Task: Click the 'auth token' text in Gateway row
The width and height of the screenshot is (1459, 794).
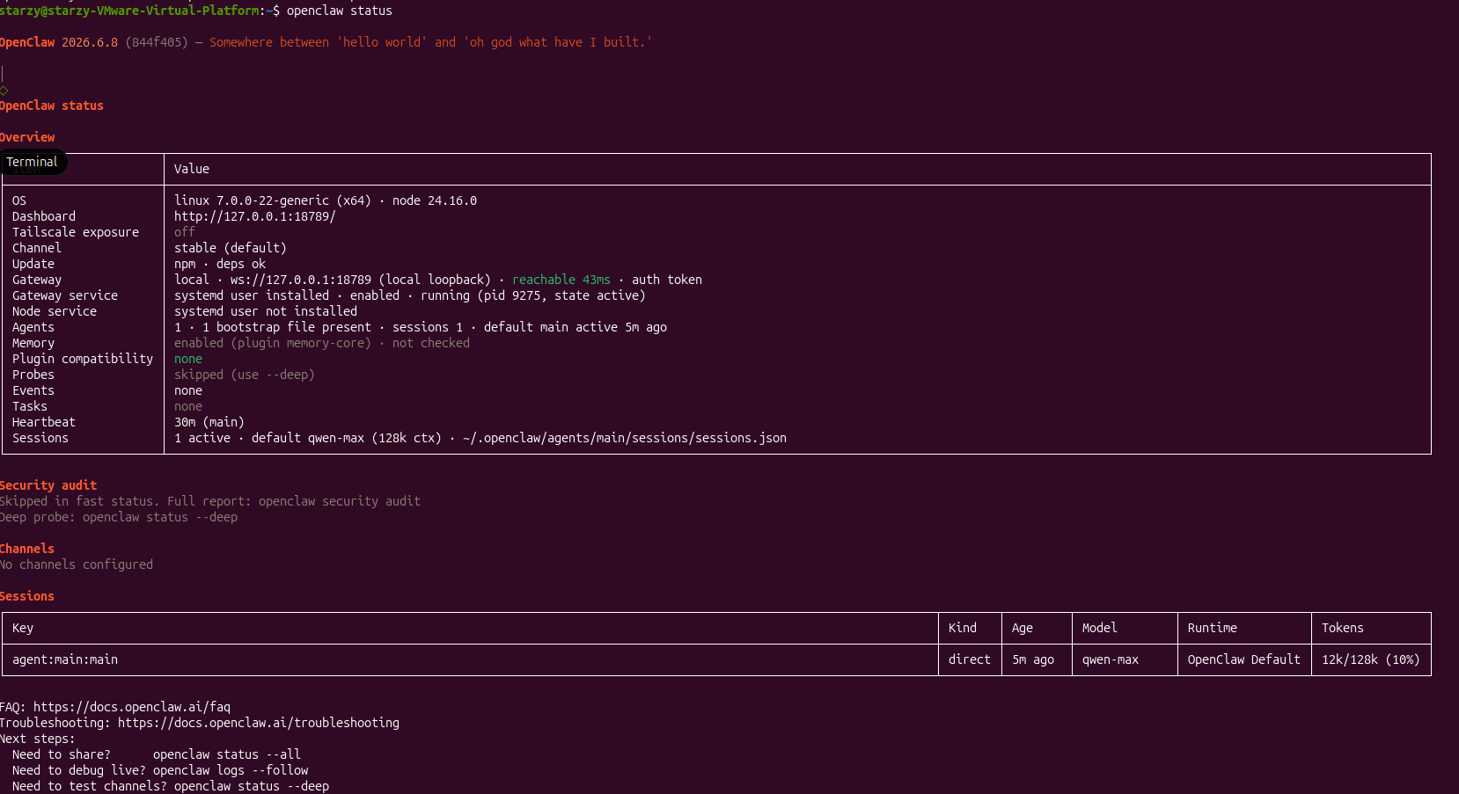Action: coord(667,280)
